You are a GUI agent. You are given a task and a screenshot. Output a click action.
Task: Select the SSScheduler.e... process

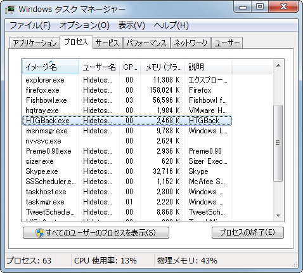127,182
